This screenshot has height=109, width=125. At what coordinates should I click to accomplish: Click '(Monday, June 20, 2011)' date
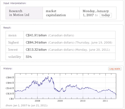pyautogui.click(x=92, y=50)
